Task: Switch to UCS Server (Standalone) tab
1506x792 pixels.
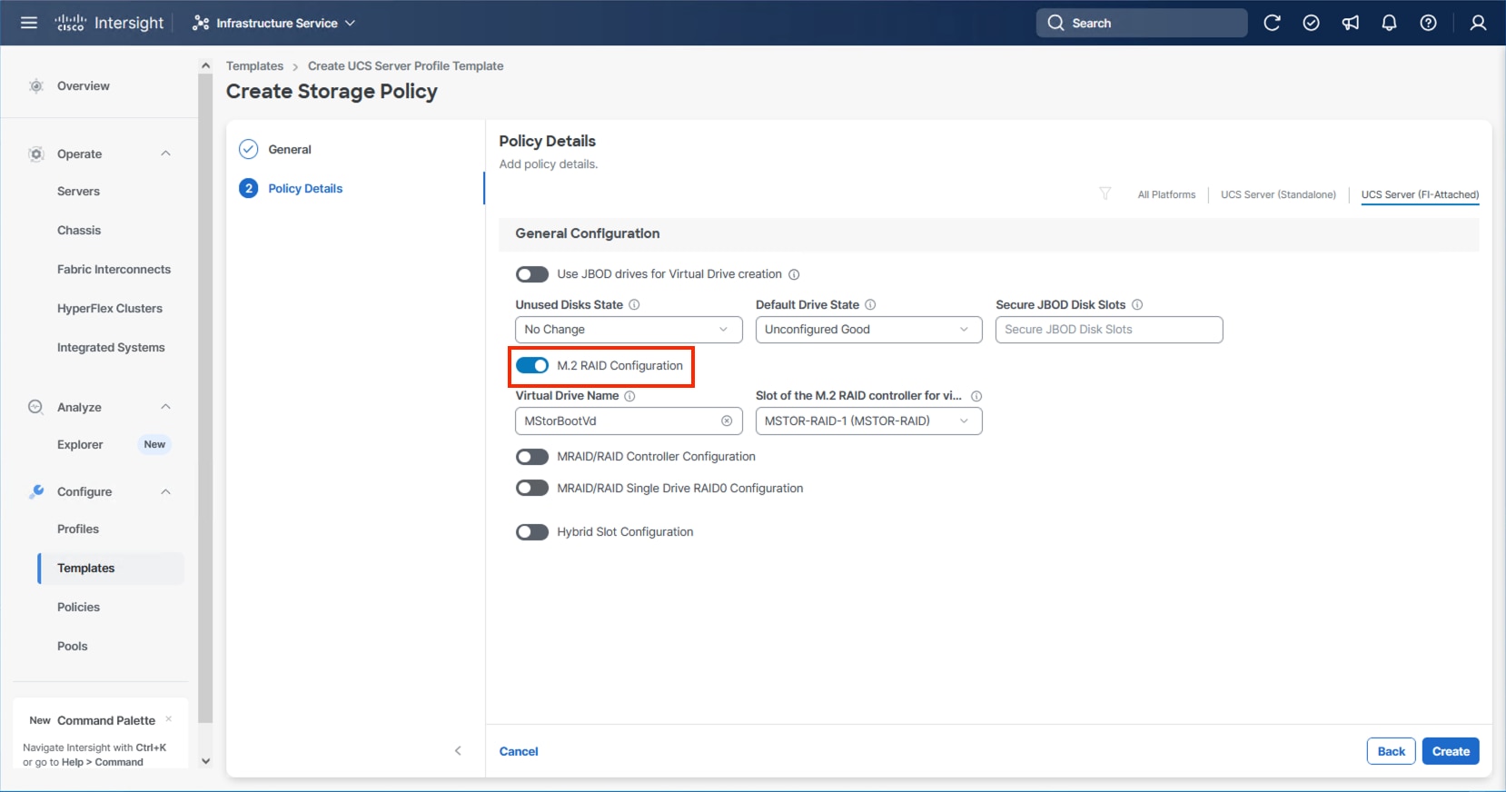Action: click(x=1278, y=194)
